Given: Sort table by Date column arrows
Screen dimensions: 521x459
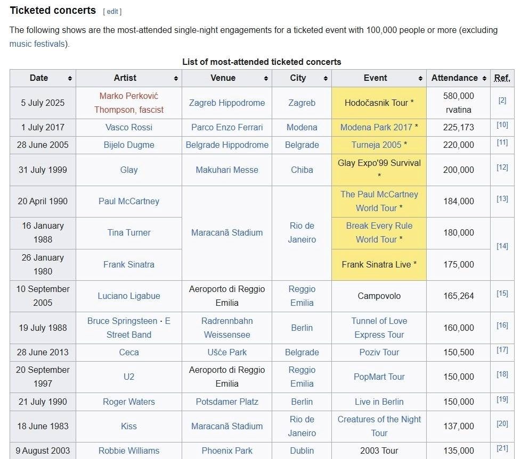Looking at the screenshot, I should coord(70,78).
